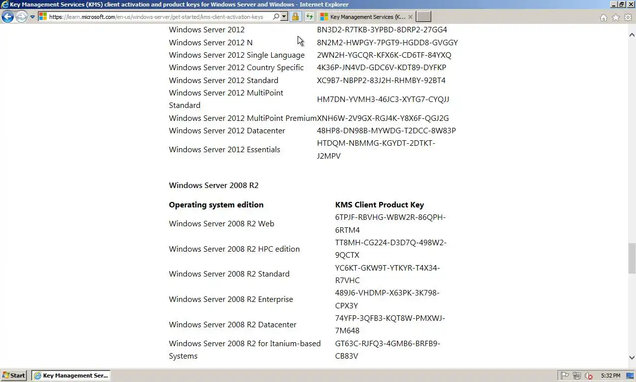Click the network icon in system tray

pyautogui.click(x=577, y=376)
